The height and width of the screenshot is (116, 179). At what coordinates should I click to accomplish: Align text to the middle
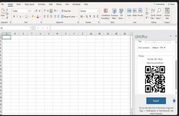point(48,11)
